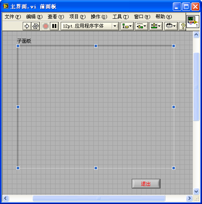Click the VI connector icon pane
Image resolution: width=202 pixels, height=204 pixels.
pyautogui.click(x=193, y=22)
